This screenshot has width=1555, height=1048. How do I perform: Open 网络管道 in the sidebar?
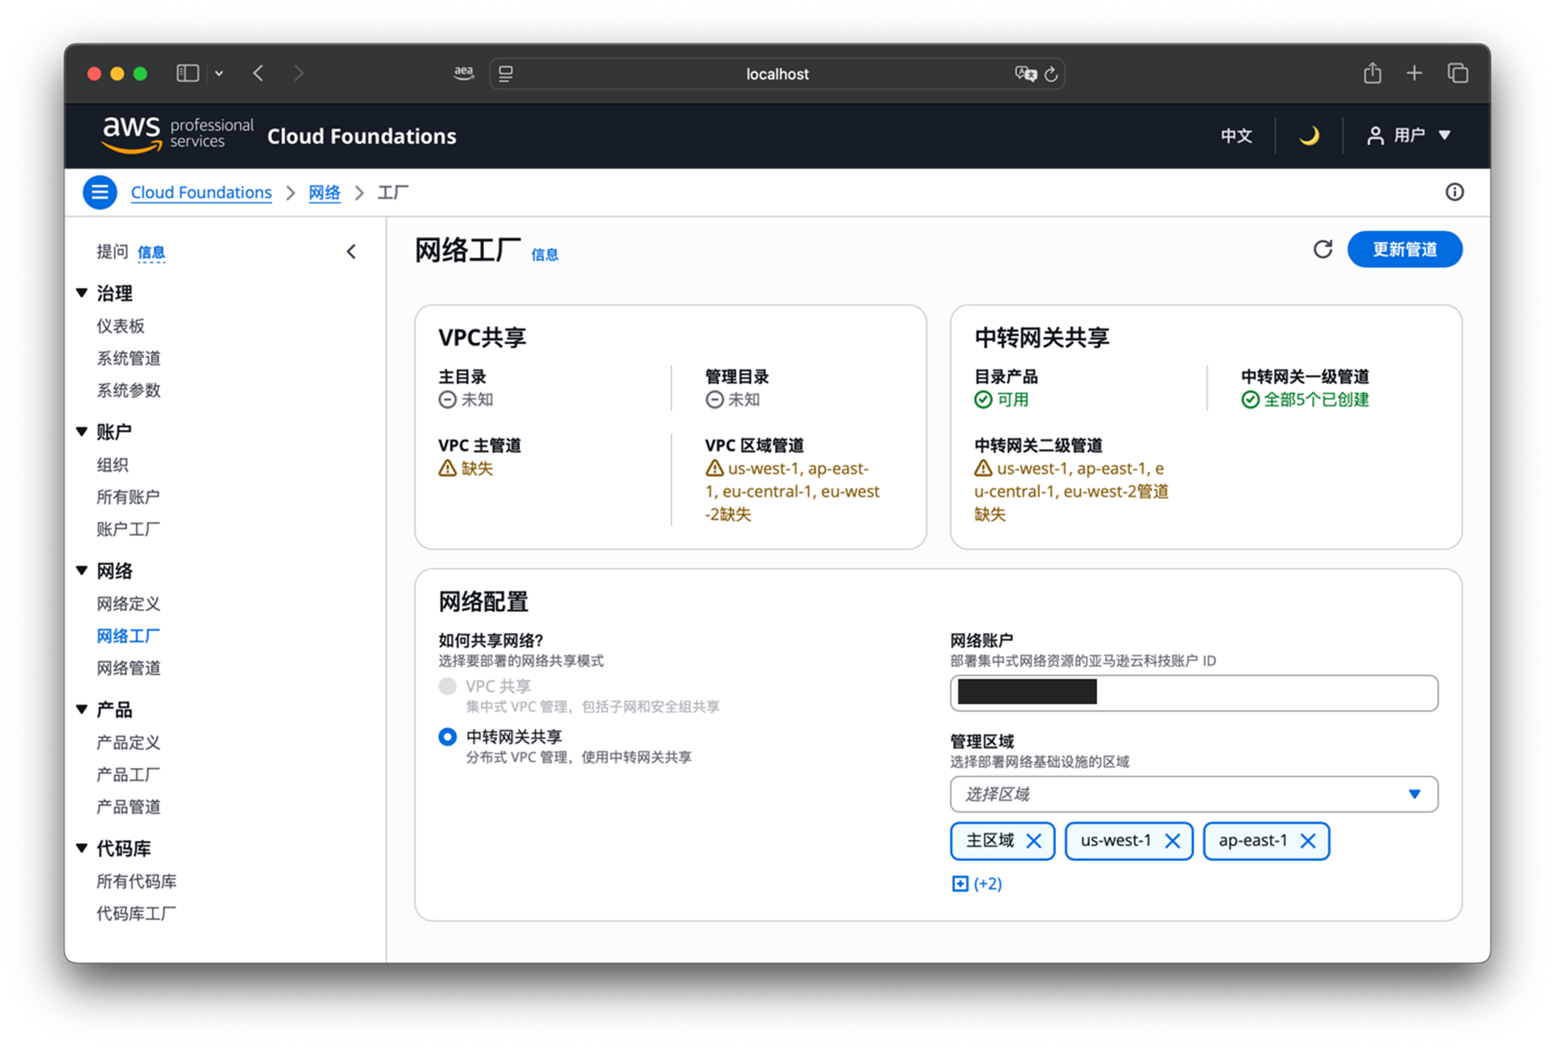click(x=128, y=668)
